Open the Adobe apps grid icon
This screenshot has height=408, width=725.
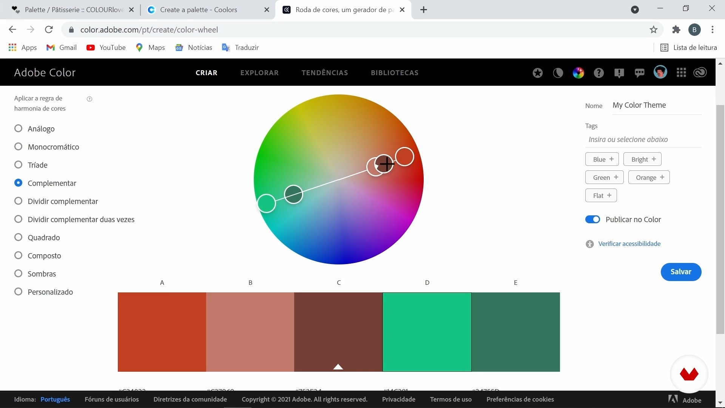tap(681, 73)
